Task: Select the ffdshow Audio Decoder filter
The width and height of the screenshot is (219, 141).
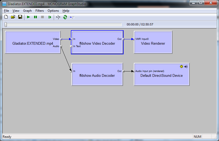Action: (x=97, y=74)
